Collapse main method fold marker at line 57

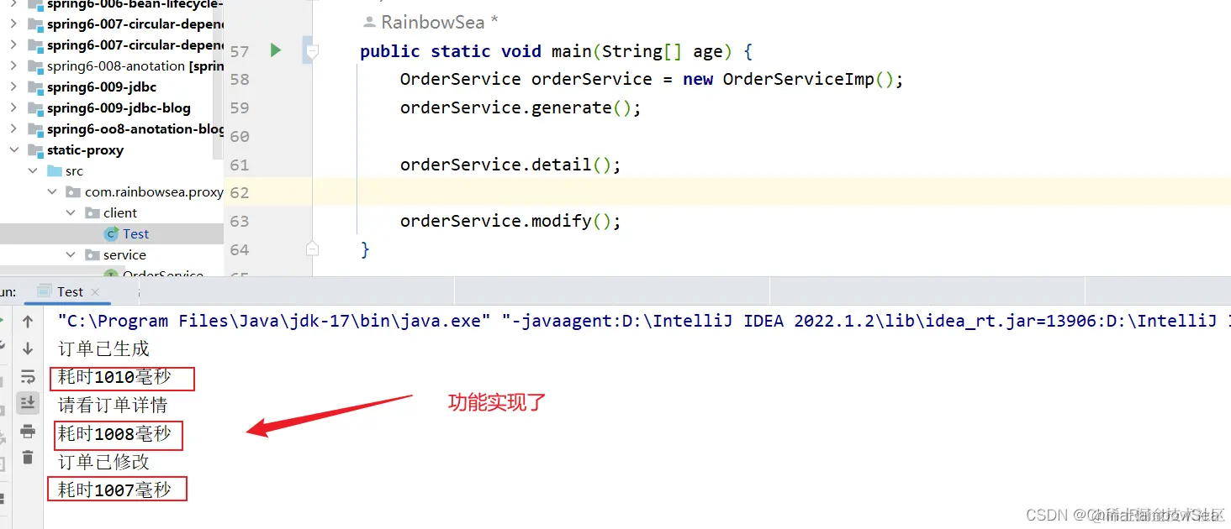312,51
